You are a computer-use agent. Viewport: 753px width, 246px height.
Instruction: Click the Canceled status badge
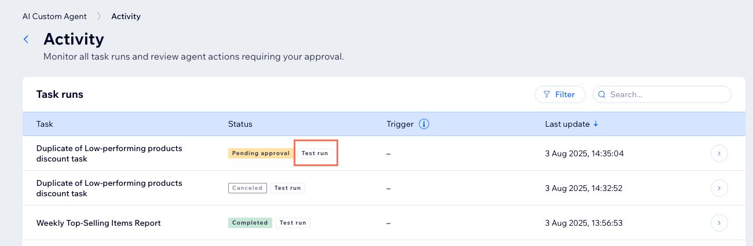click(x=247, y=188)
